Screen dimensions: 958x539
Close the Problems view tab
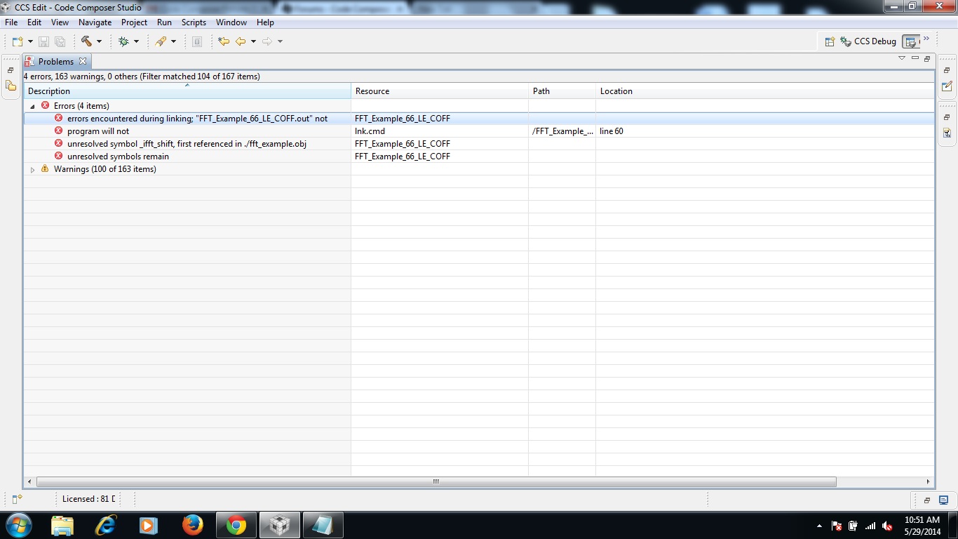click(83, 61)
